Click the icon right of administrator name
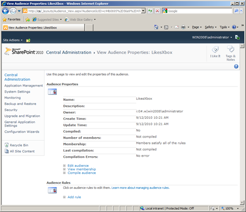 [237, 37]
